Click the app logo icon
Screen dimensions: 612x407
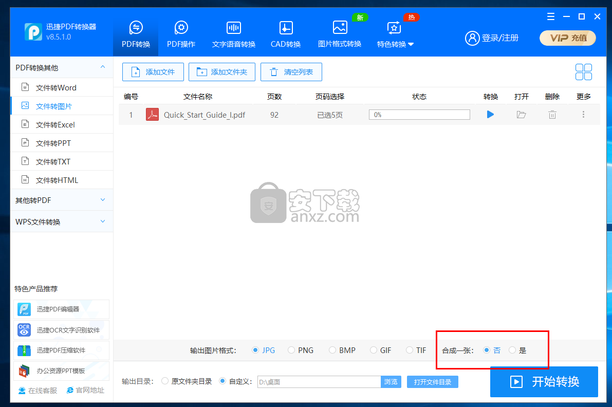[33, 32]
